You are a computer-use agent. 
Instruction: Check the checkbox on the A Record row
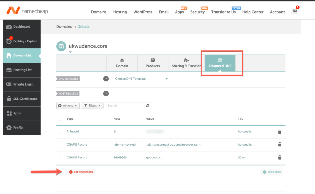tap(61, 131)
